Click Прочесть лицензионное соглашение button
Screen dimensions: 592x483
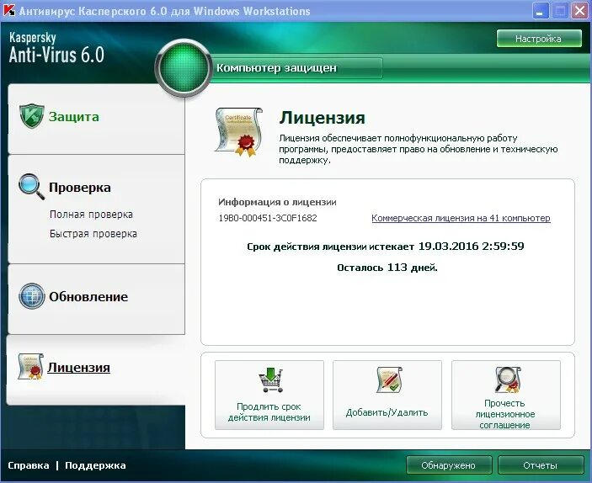tap(506, 395)
